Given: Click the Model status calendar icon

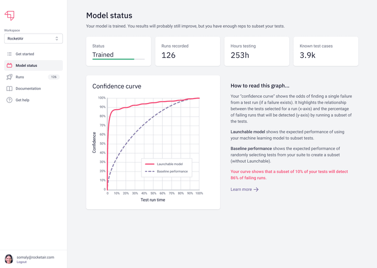Looking at the screenshot, I should (10, 65).
